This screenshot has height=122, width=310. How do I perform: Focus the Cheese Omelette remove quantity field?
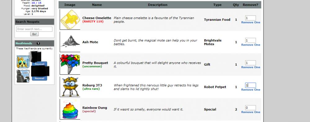pyautogui.click(x=250, y=18)
